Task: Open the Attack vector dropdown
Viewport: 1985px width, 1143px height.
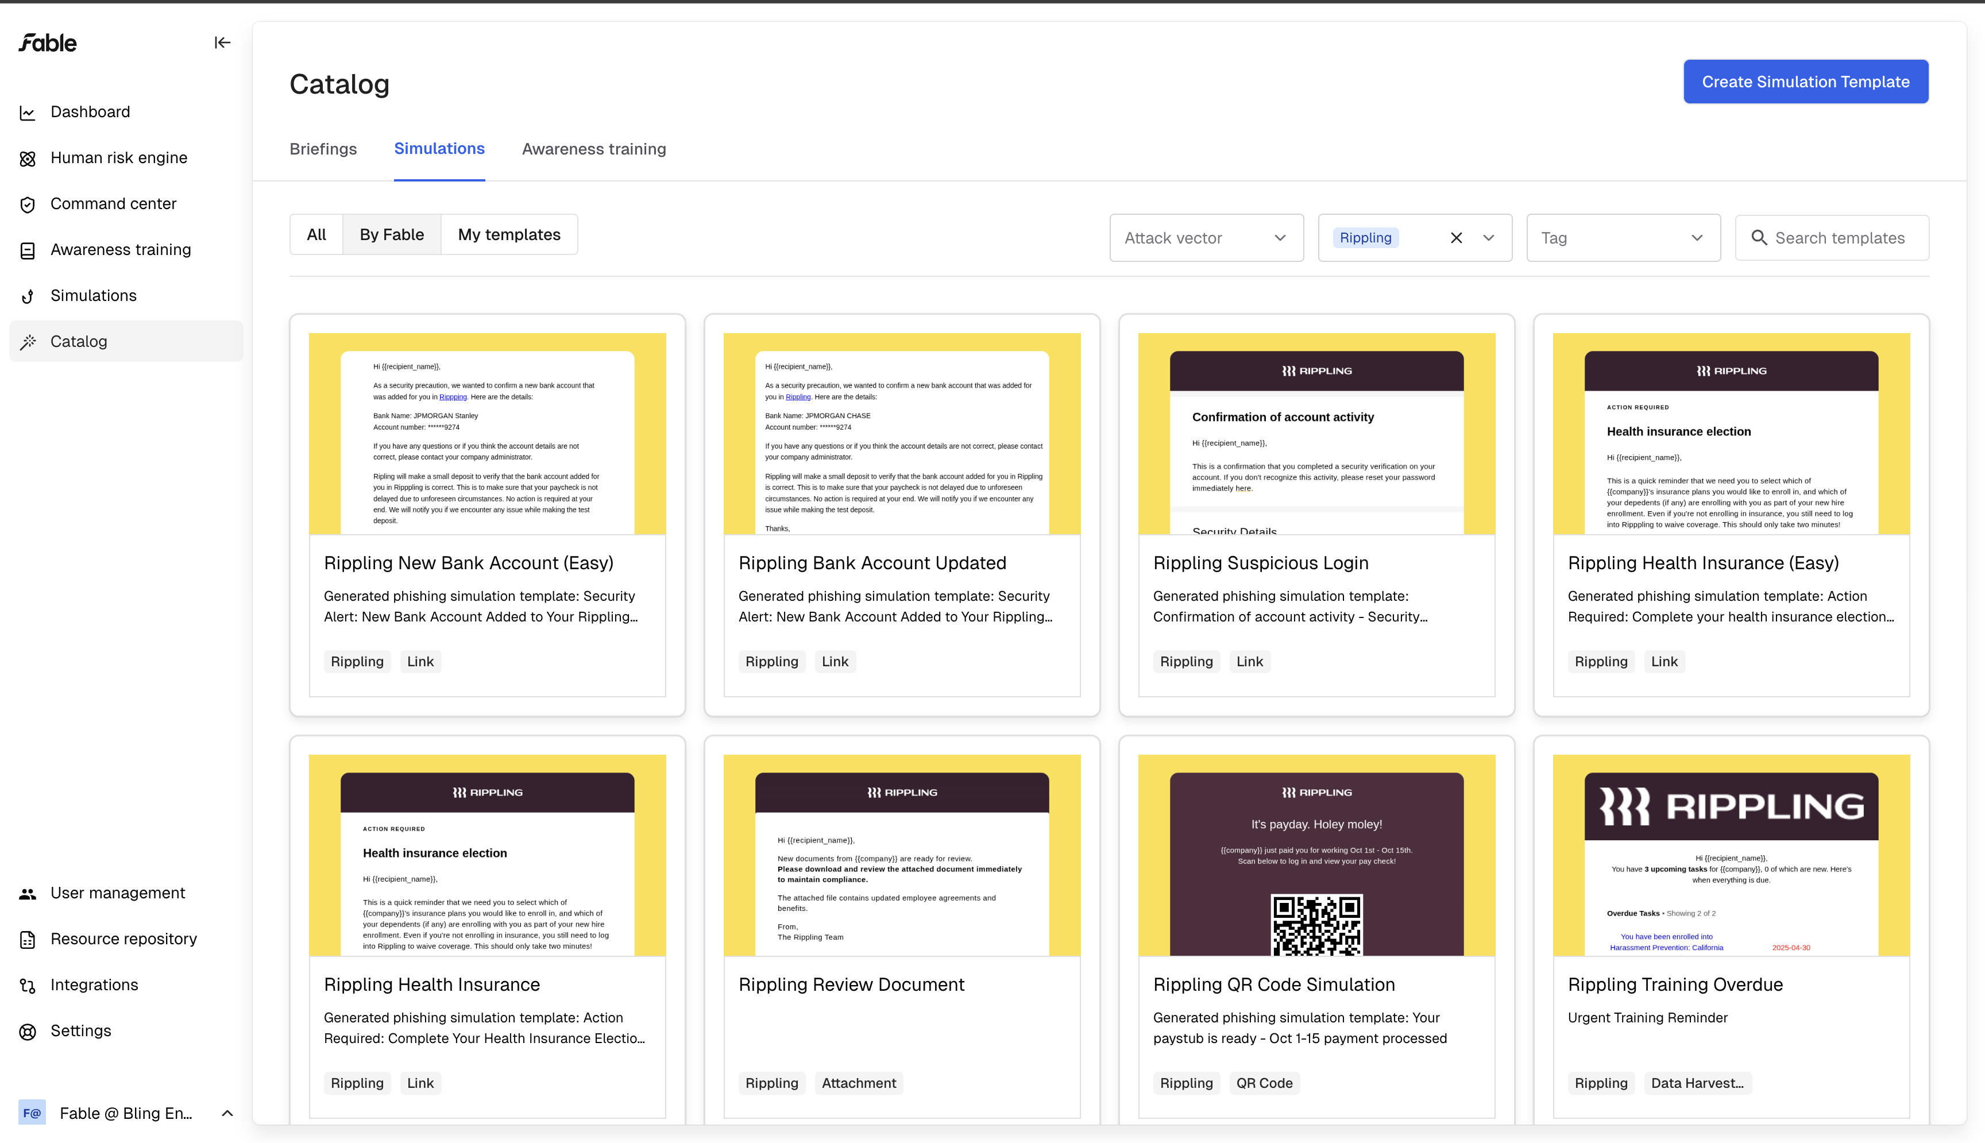Action: [x=1206, y=238]
